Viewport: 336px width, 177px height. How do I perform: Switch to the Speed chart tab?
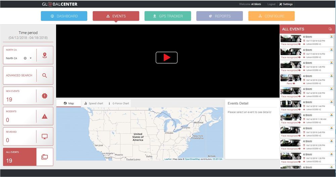(x=94, y=103)
